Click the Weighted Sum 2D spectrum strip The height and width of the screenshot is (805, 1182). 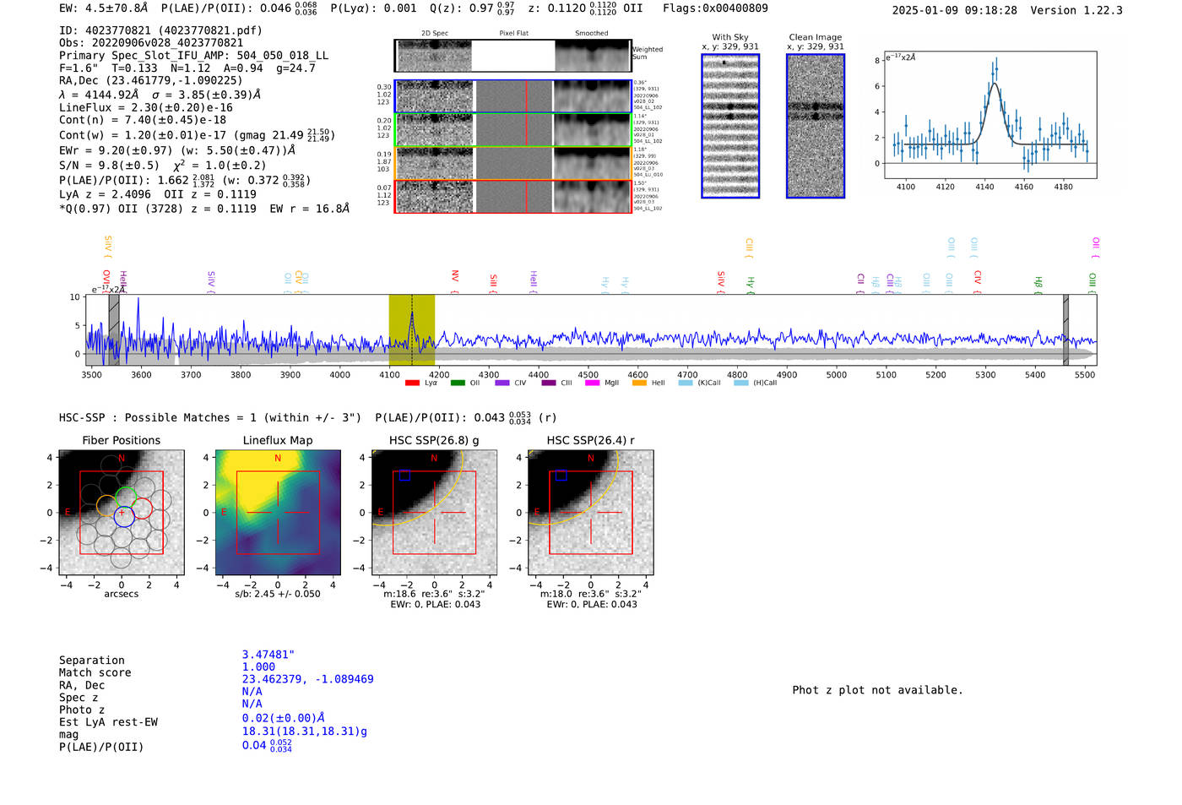click(x=512, y=56)
